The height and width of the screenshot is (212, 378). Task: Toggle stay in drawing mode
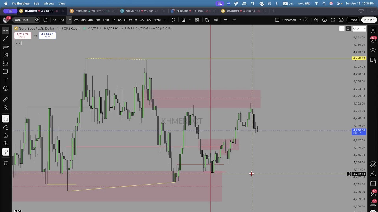(6, 127)
